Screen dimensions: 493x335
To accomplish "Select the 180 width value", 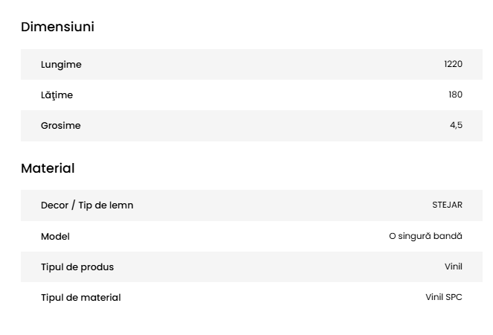I will (x=455, y=95).
